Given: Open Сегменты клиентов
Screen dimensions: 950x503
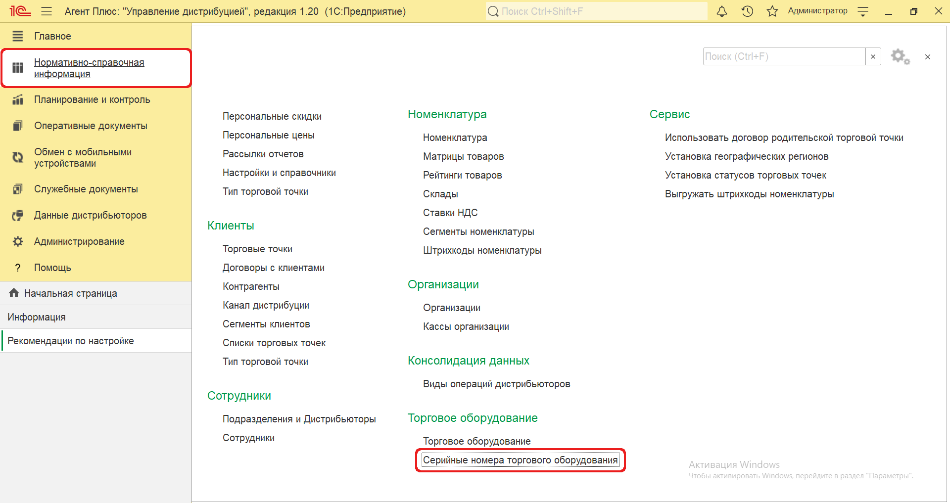Looking at the screenshot, I should tap(266, 324).
